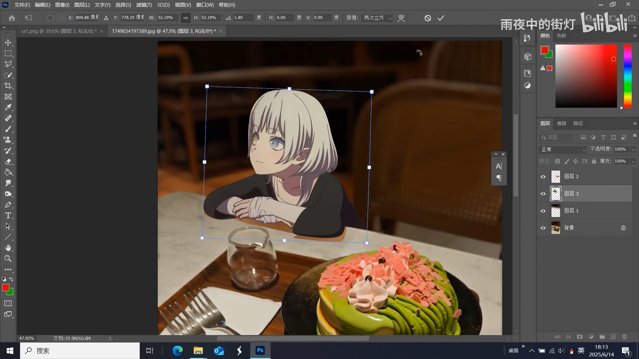Open the 图像(I) menu
The image size is (639, 359).
click(x=62, y=5)
